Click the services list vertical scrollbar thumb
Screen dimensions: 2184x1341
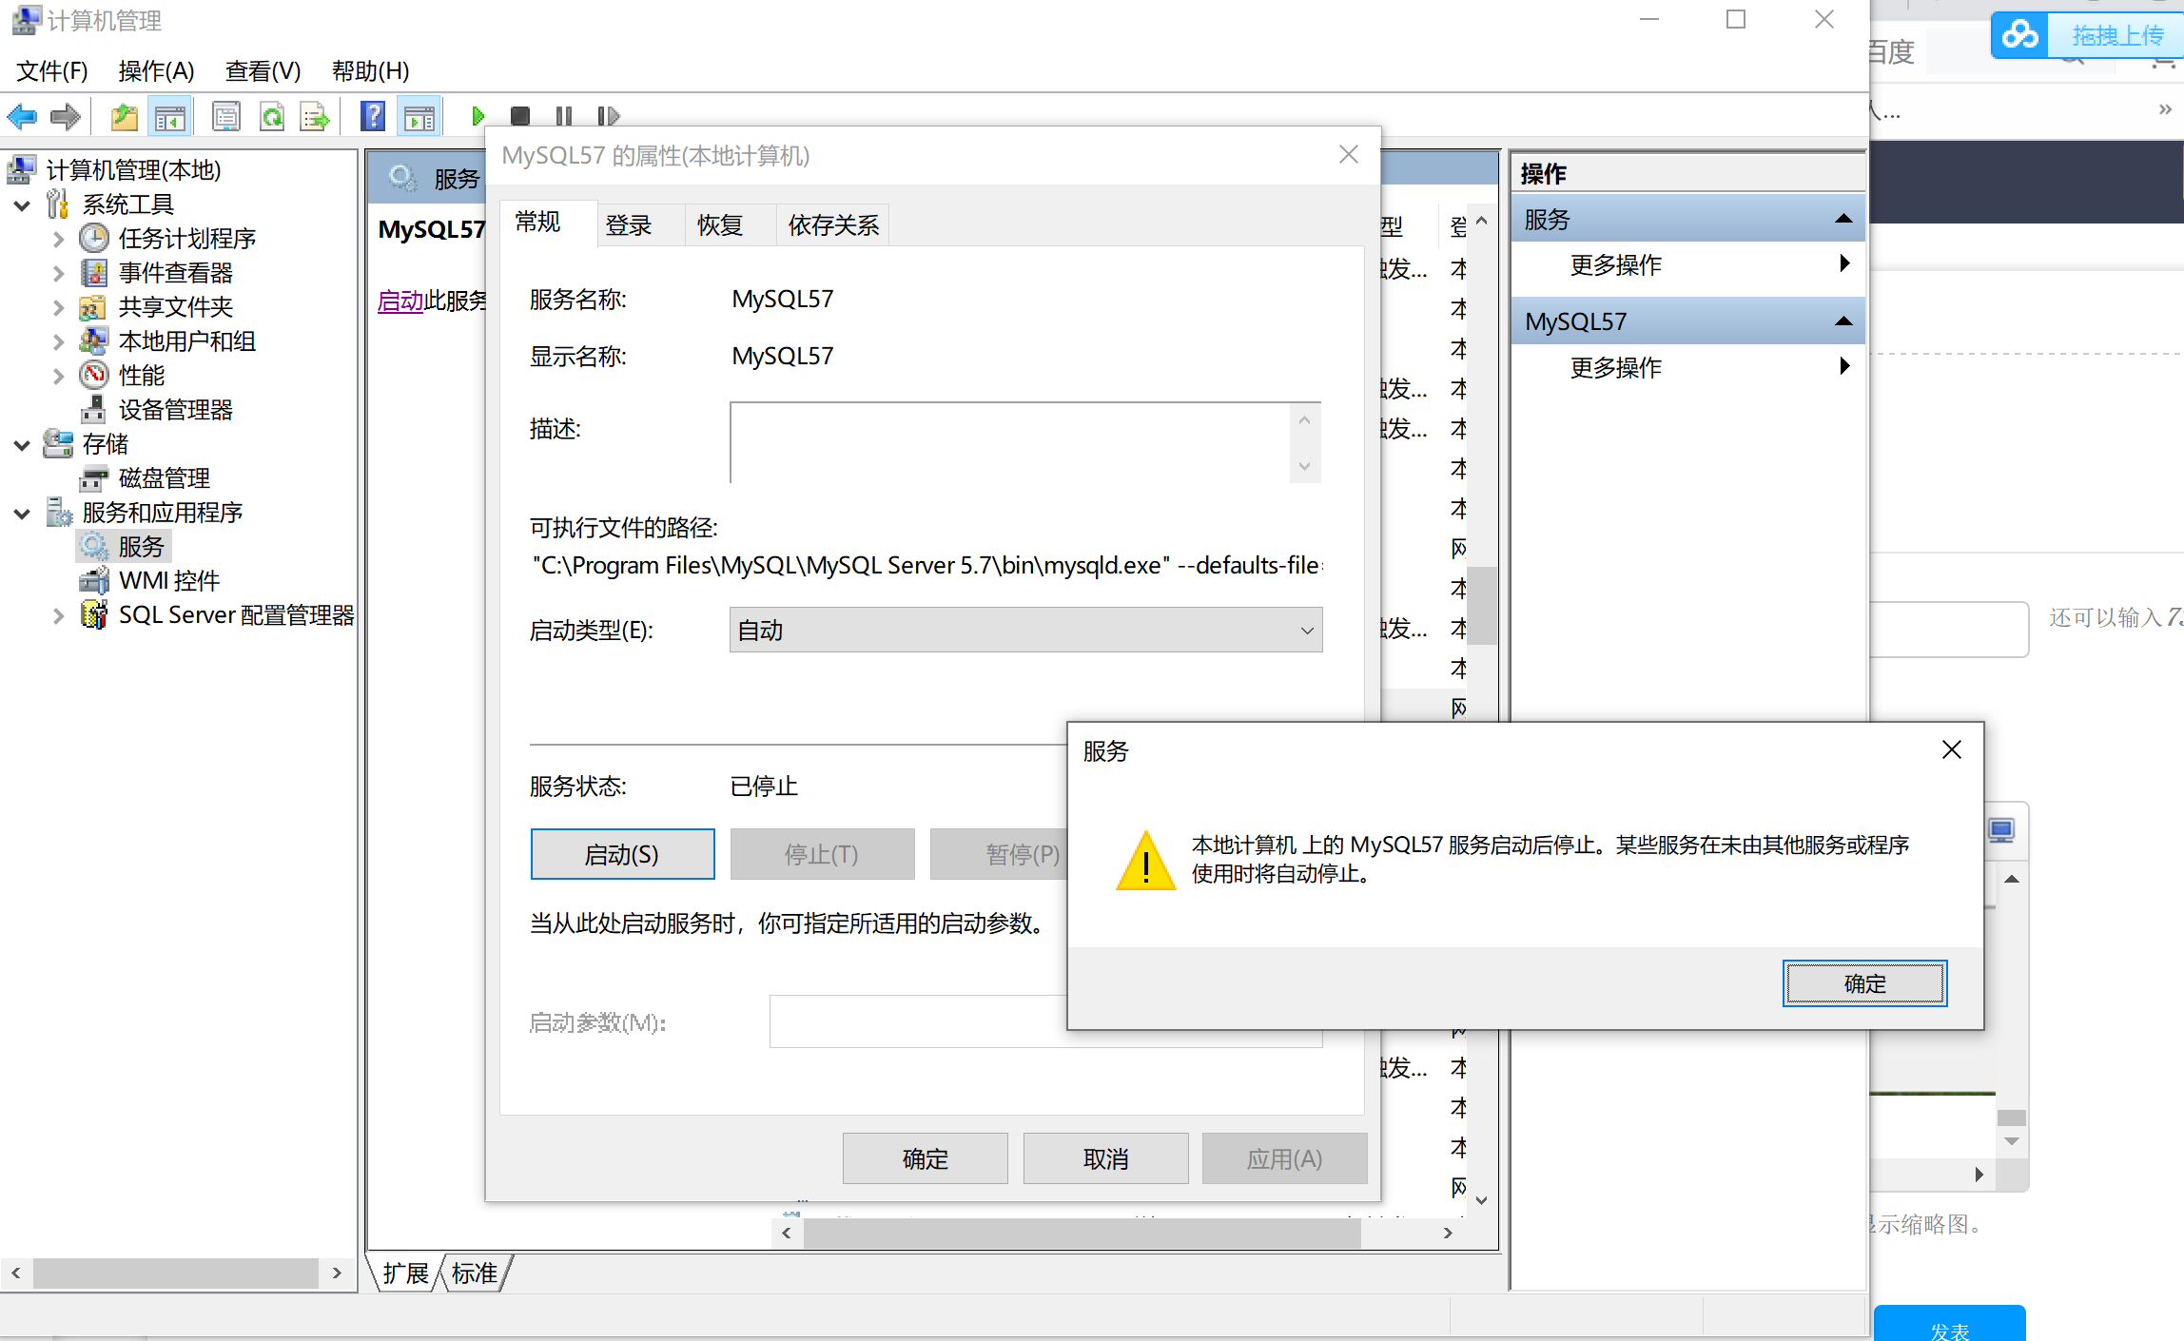[x=1482, y=604]
